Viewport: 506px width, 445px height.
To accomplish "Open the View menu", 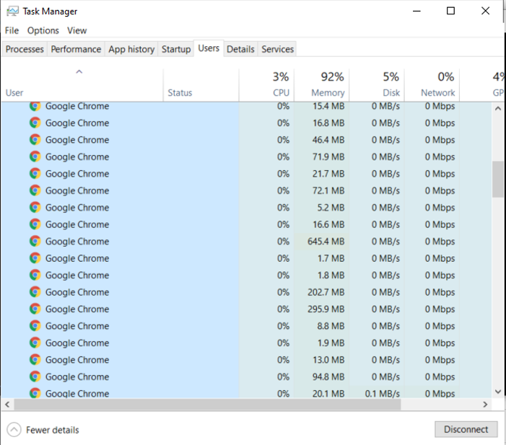I will pyautogui.click(x=77, y=30).
